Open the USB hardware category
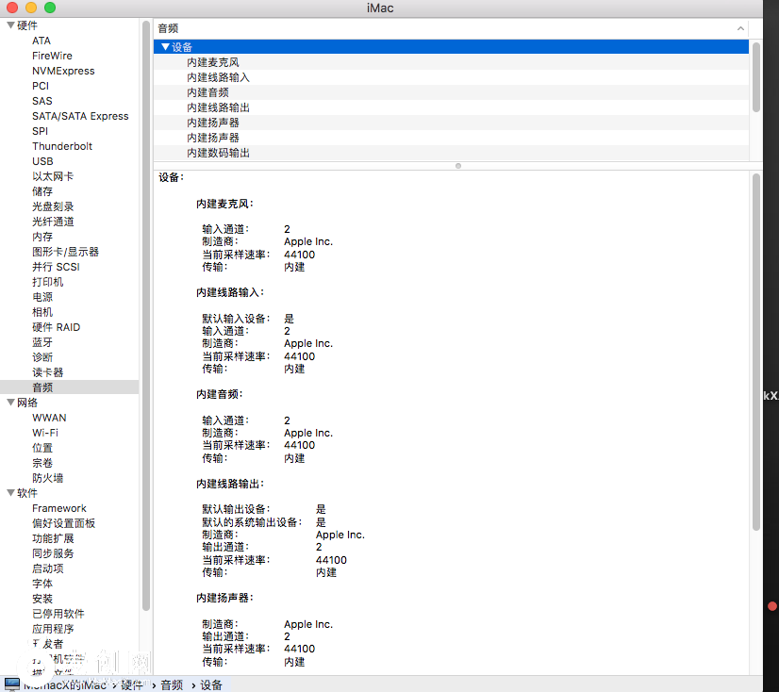 [x=42, y=161]
